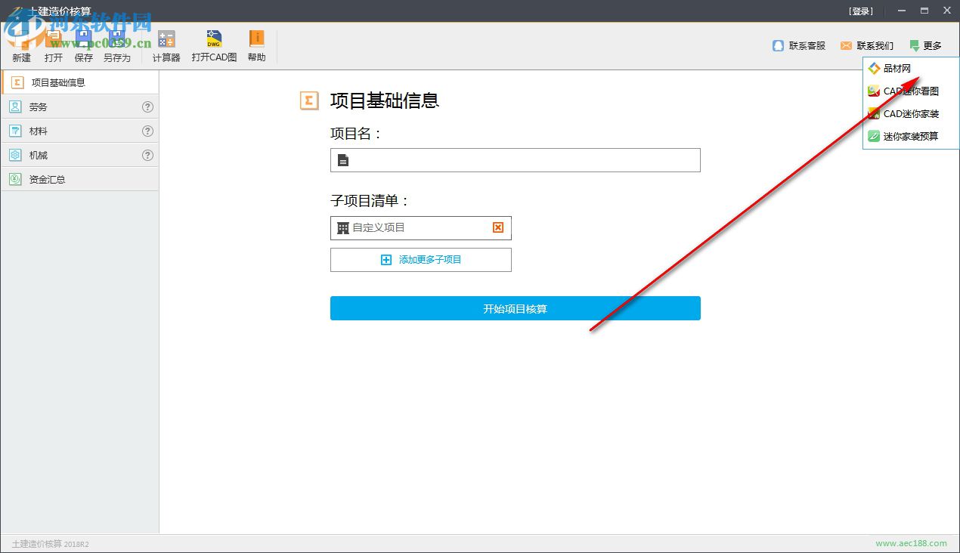Click the help question mark beside 劳务

point(147,107)
